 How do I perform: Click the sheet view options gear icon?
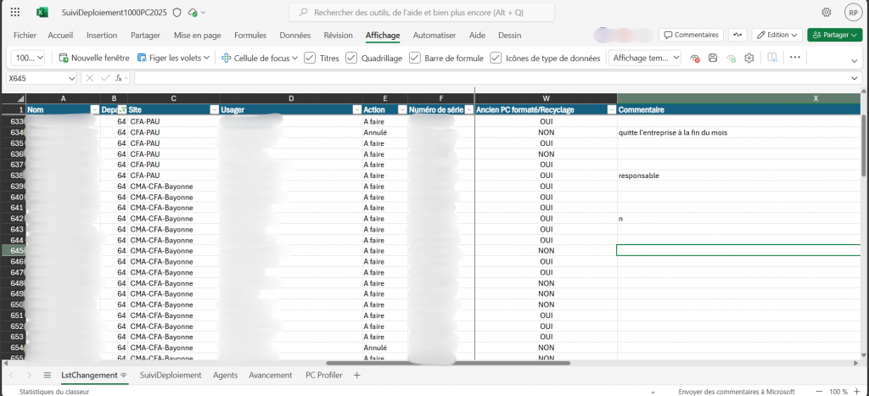[749, 59]
